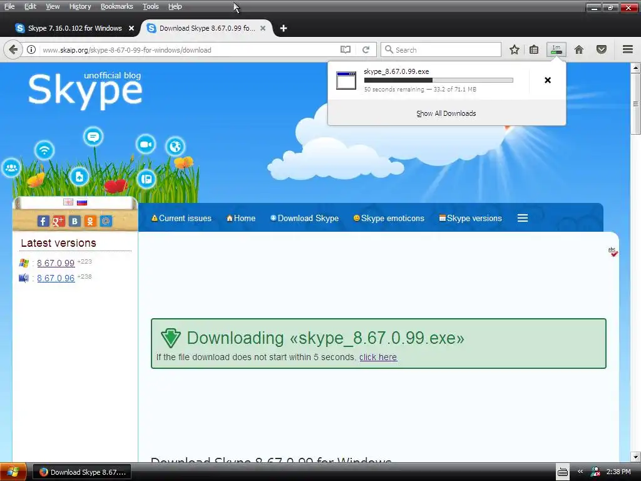Open Windows version 8.67.0.99 link
Screen dimensions: 641x481
[x=56, y=263]
